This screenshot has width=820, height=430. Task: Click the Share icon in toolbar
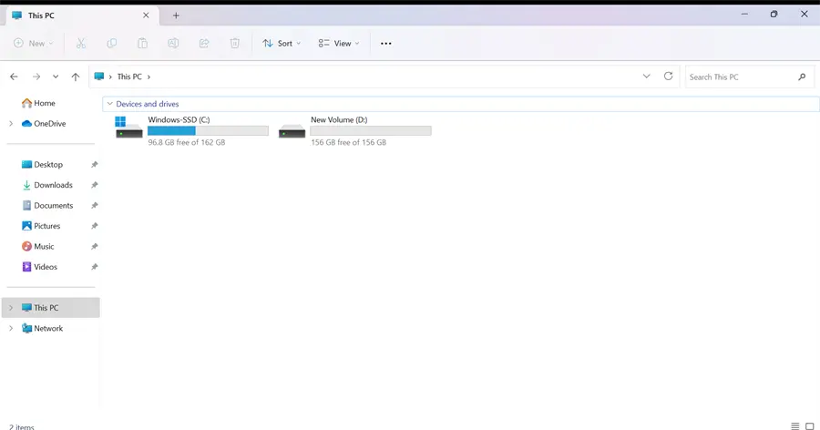click(204, 44)
